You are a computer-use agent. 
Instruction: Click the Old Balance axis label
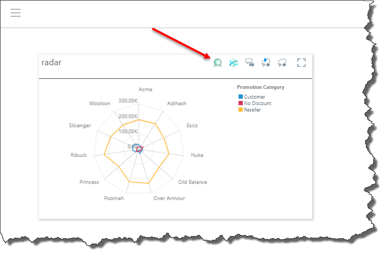[193, 182]
